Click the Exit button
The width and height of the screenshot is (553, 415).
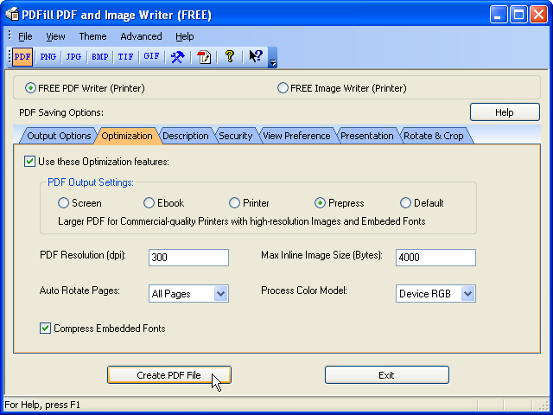click(387, 375)
